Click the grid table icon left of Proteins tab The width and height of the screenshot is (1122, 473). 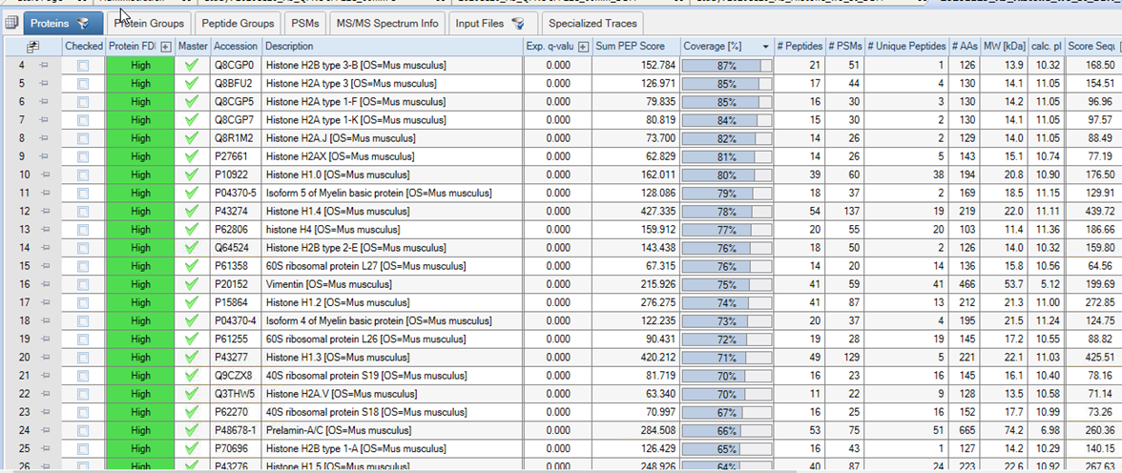10,24
